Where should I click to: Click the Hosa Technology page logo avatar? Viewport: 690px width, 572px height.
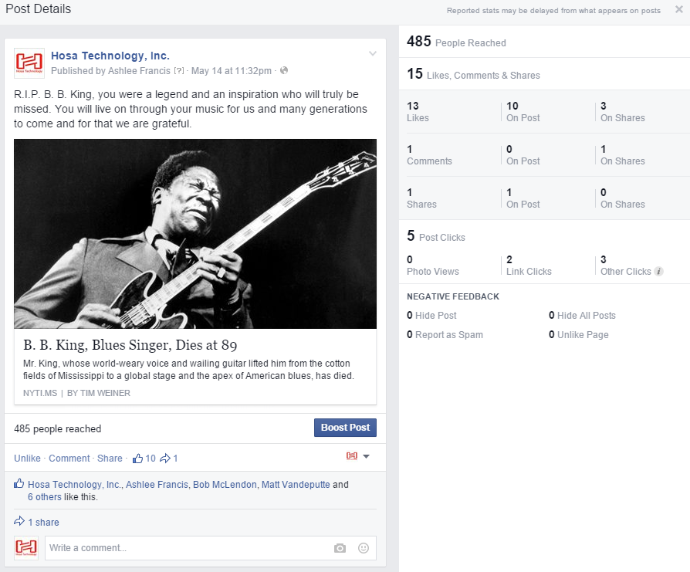point(29,63)
